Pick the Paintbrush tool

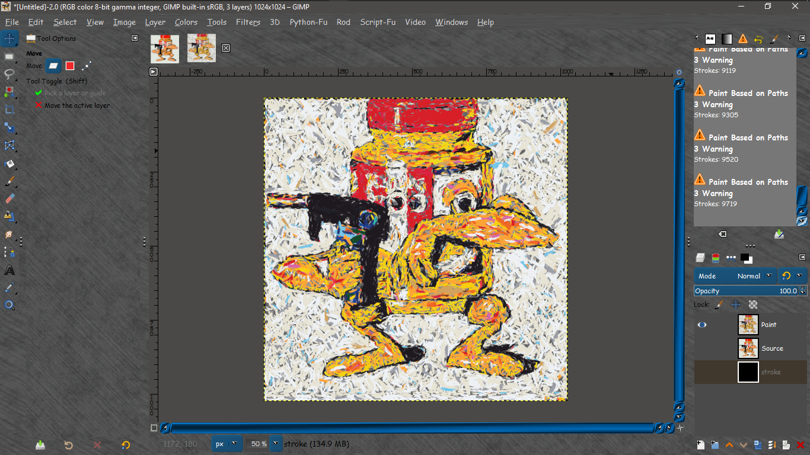pyautogui.click(x=9, y=181)
